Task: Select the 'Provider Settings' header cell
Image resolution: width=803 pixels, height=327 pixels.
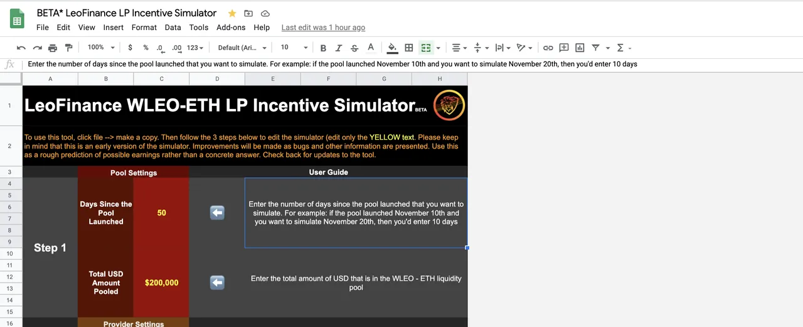Action: 134,323
